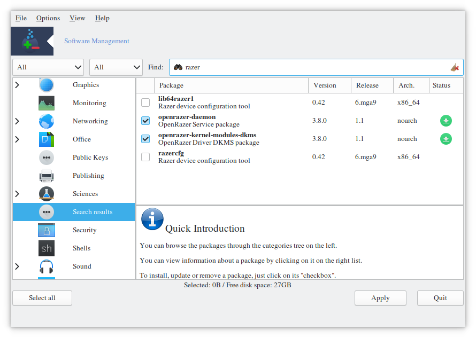Click install status icon for openrazer-daemon

[x=446, y=121]
